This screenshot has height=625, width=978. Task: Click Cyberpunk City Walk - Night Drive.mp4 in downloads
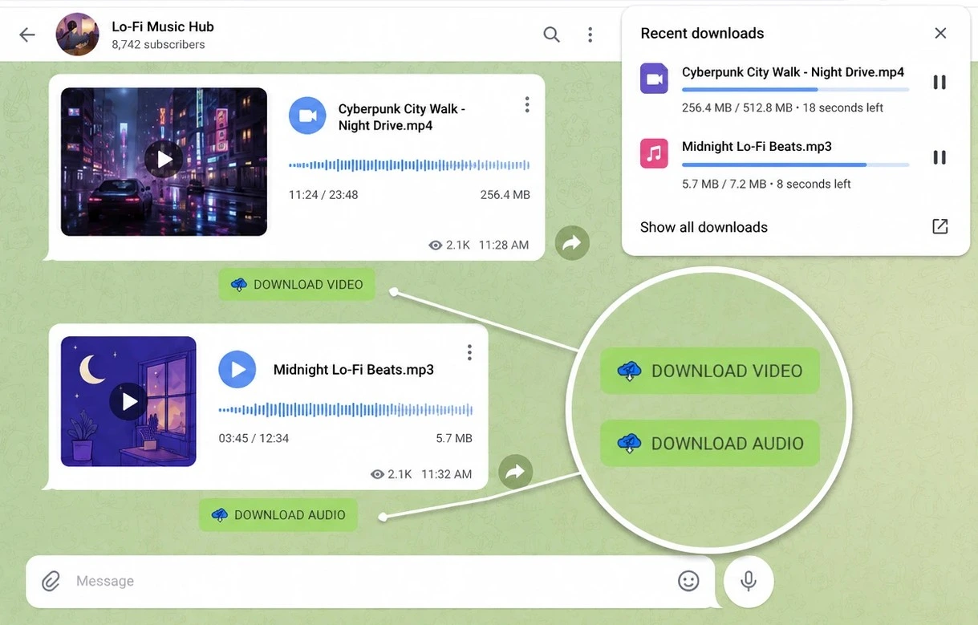click(793, 71)
